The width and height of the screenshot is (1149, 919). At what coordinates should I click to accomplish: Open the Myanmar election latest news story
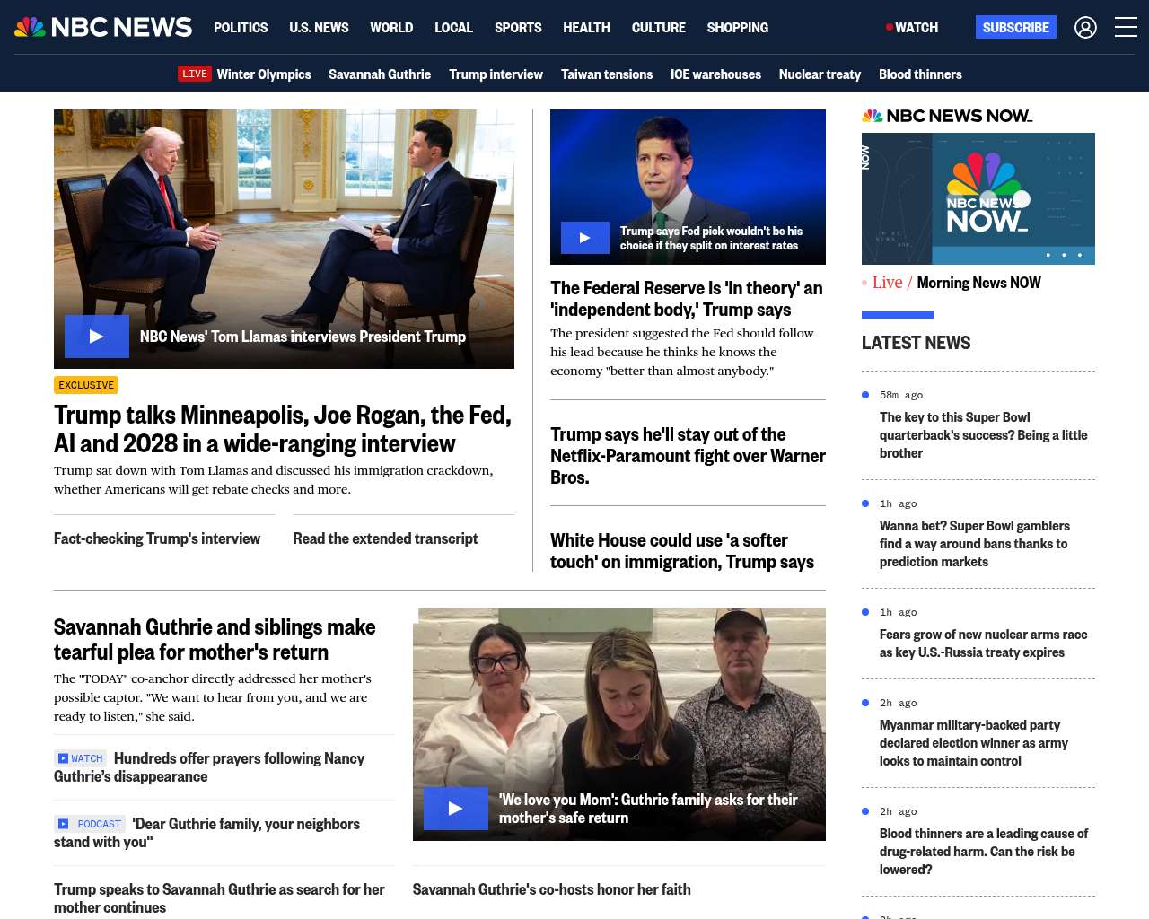[973, 743]
